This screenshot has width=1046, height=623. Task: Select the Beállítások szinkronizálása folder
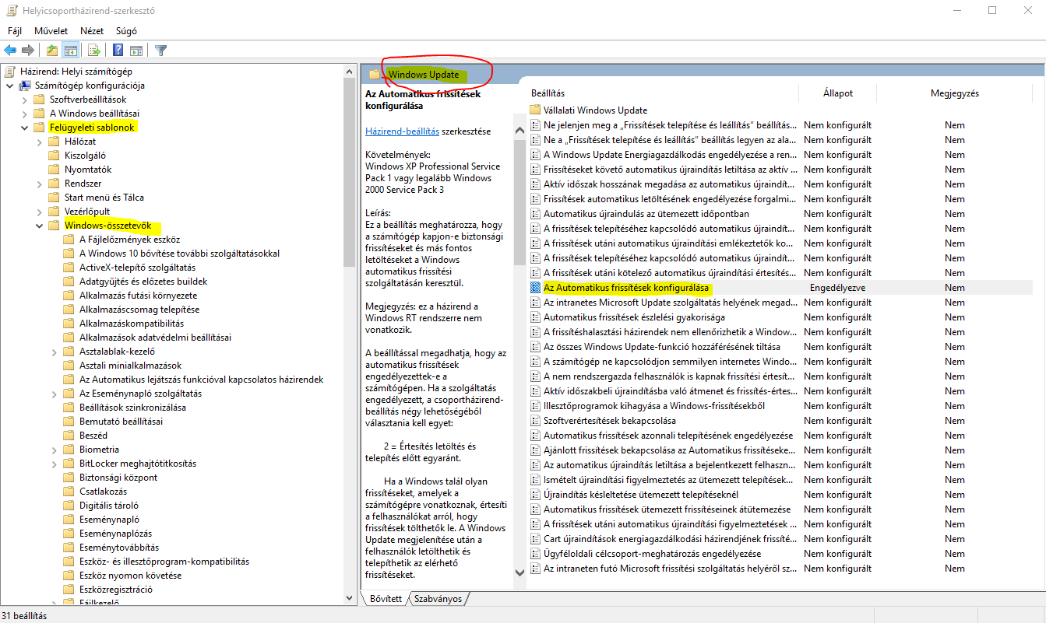tap(132, 408)
